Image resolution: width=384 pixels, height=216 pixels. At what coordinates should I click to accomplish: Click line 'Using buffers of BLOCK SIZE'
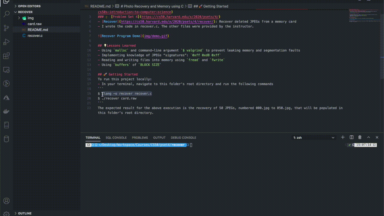(x=130, y=65)
